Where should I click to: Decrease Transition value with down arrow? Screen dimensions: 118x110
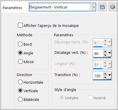(105, 78)
